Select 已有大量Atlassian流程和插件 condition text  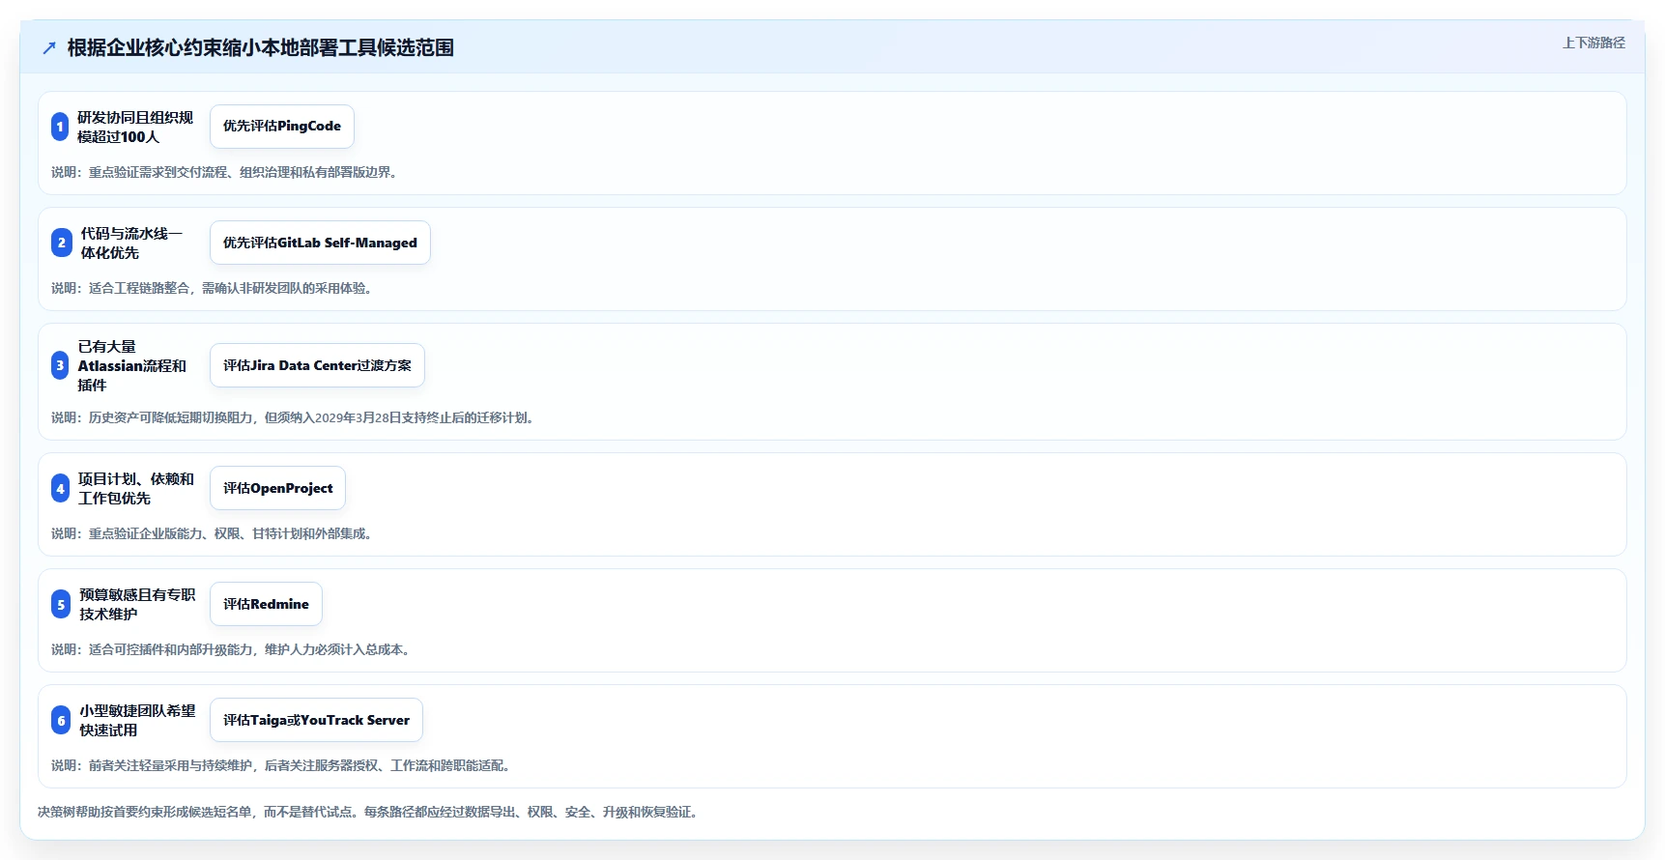click(x=132, y=365)
